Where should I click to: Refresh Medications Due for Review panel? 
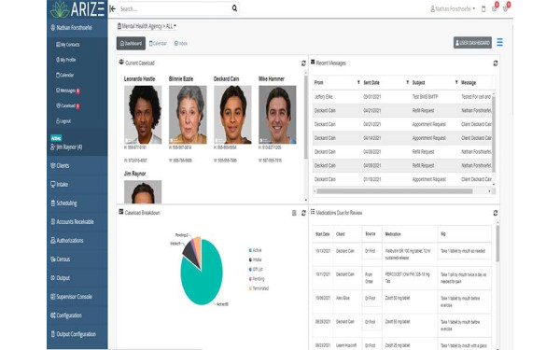pos(496,213)
